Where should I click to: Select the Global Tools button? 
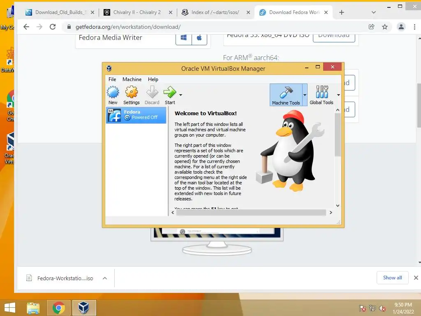322,95
